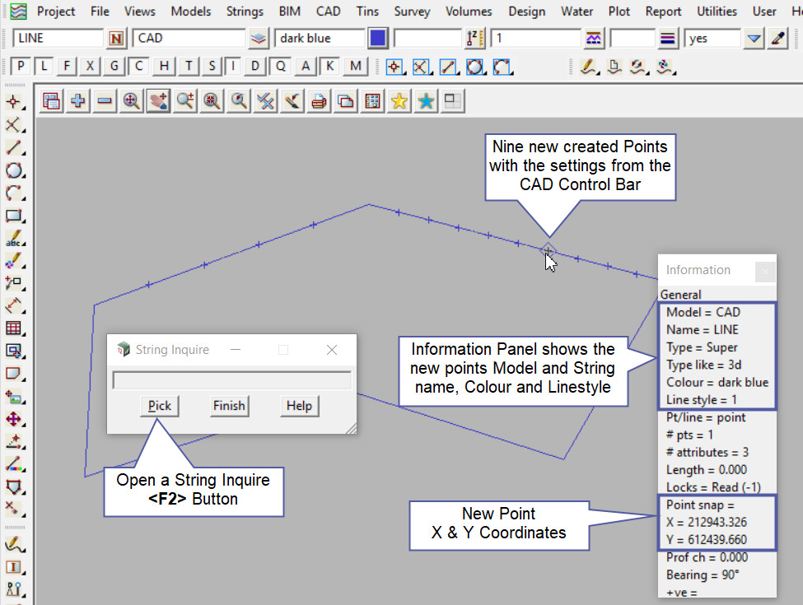The width and height of the screenshot is (803, 605).
Task: Click the zoom out minus icon
Action: click(x=105, y=100)
